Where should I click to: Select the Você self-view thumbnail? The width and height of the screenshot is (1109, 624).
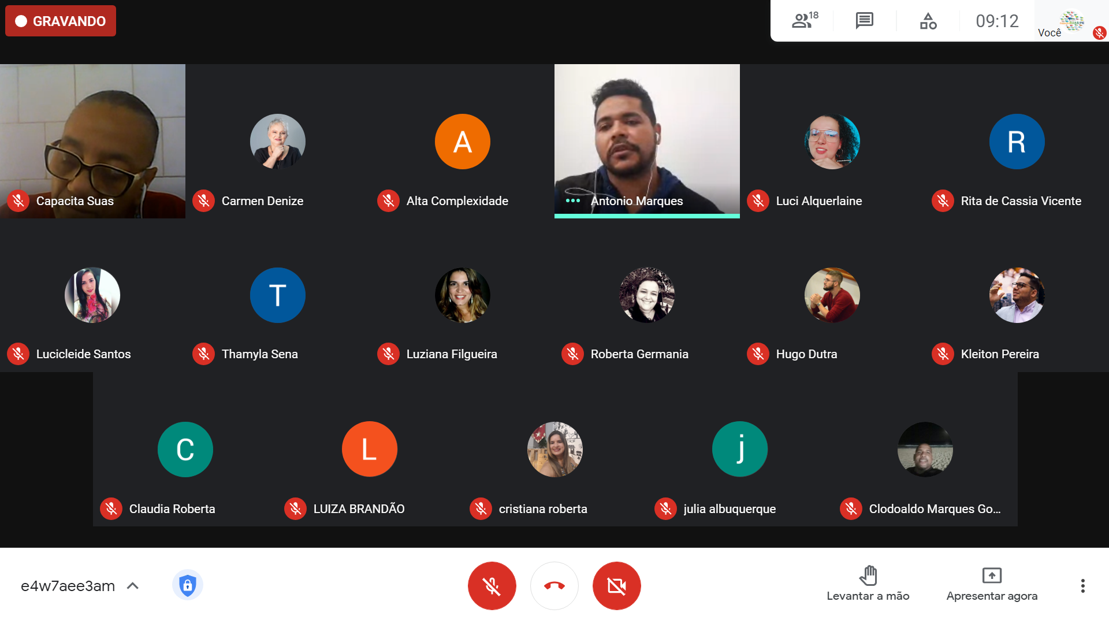click(x=1071, y=21)
